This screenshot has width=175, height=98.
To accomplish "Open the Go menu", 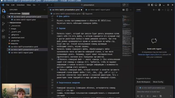I will pyautogui.click(x=34, y=5).
